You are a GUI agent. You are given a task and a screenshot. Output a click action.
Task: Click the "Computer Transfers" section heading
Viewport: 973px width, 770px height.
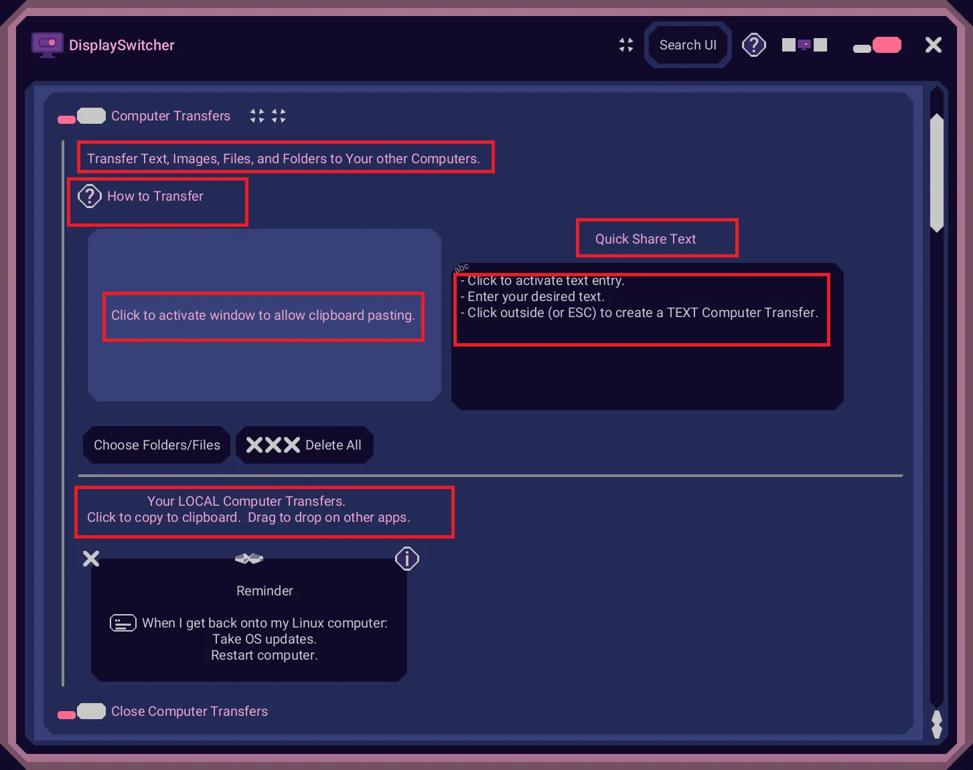click(x=171, y=116)
